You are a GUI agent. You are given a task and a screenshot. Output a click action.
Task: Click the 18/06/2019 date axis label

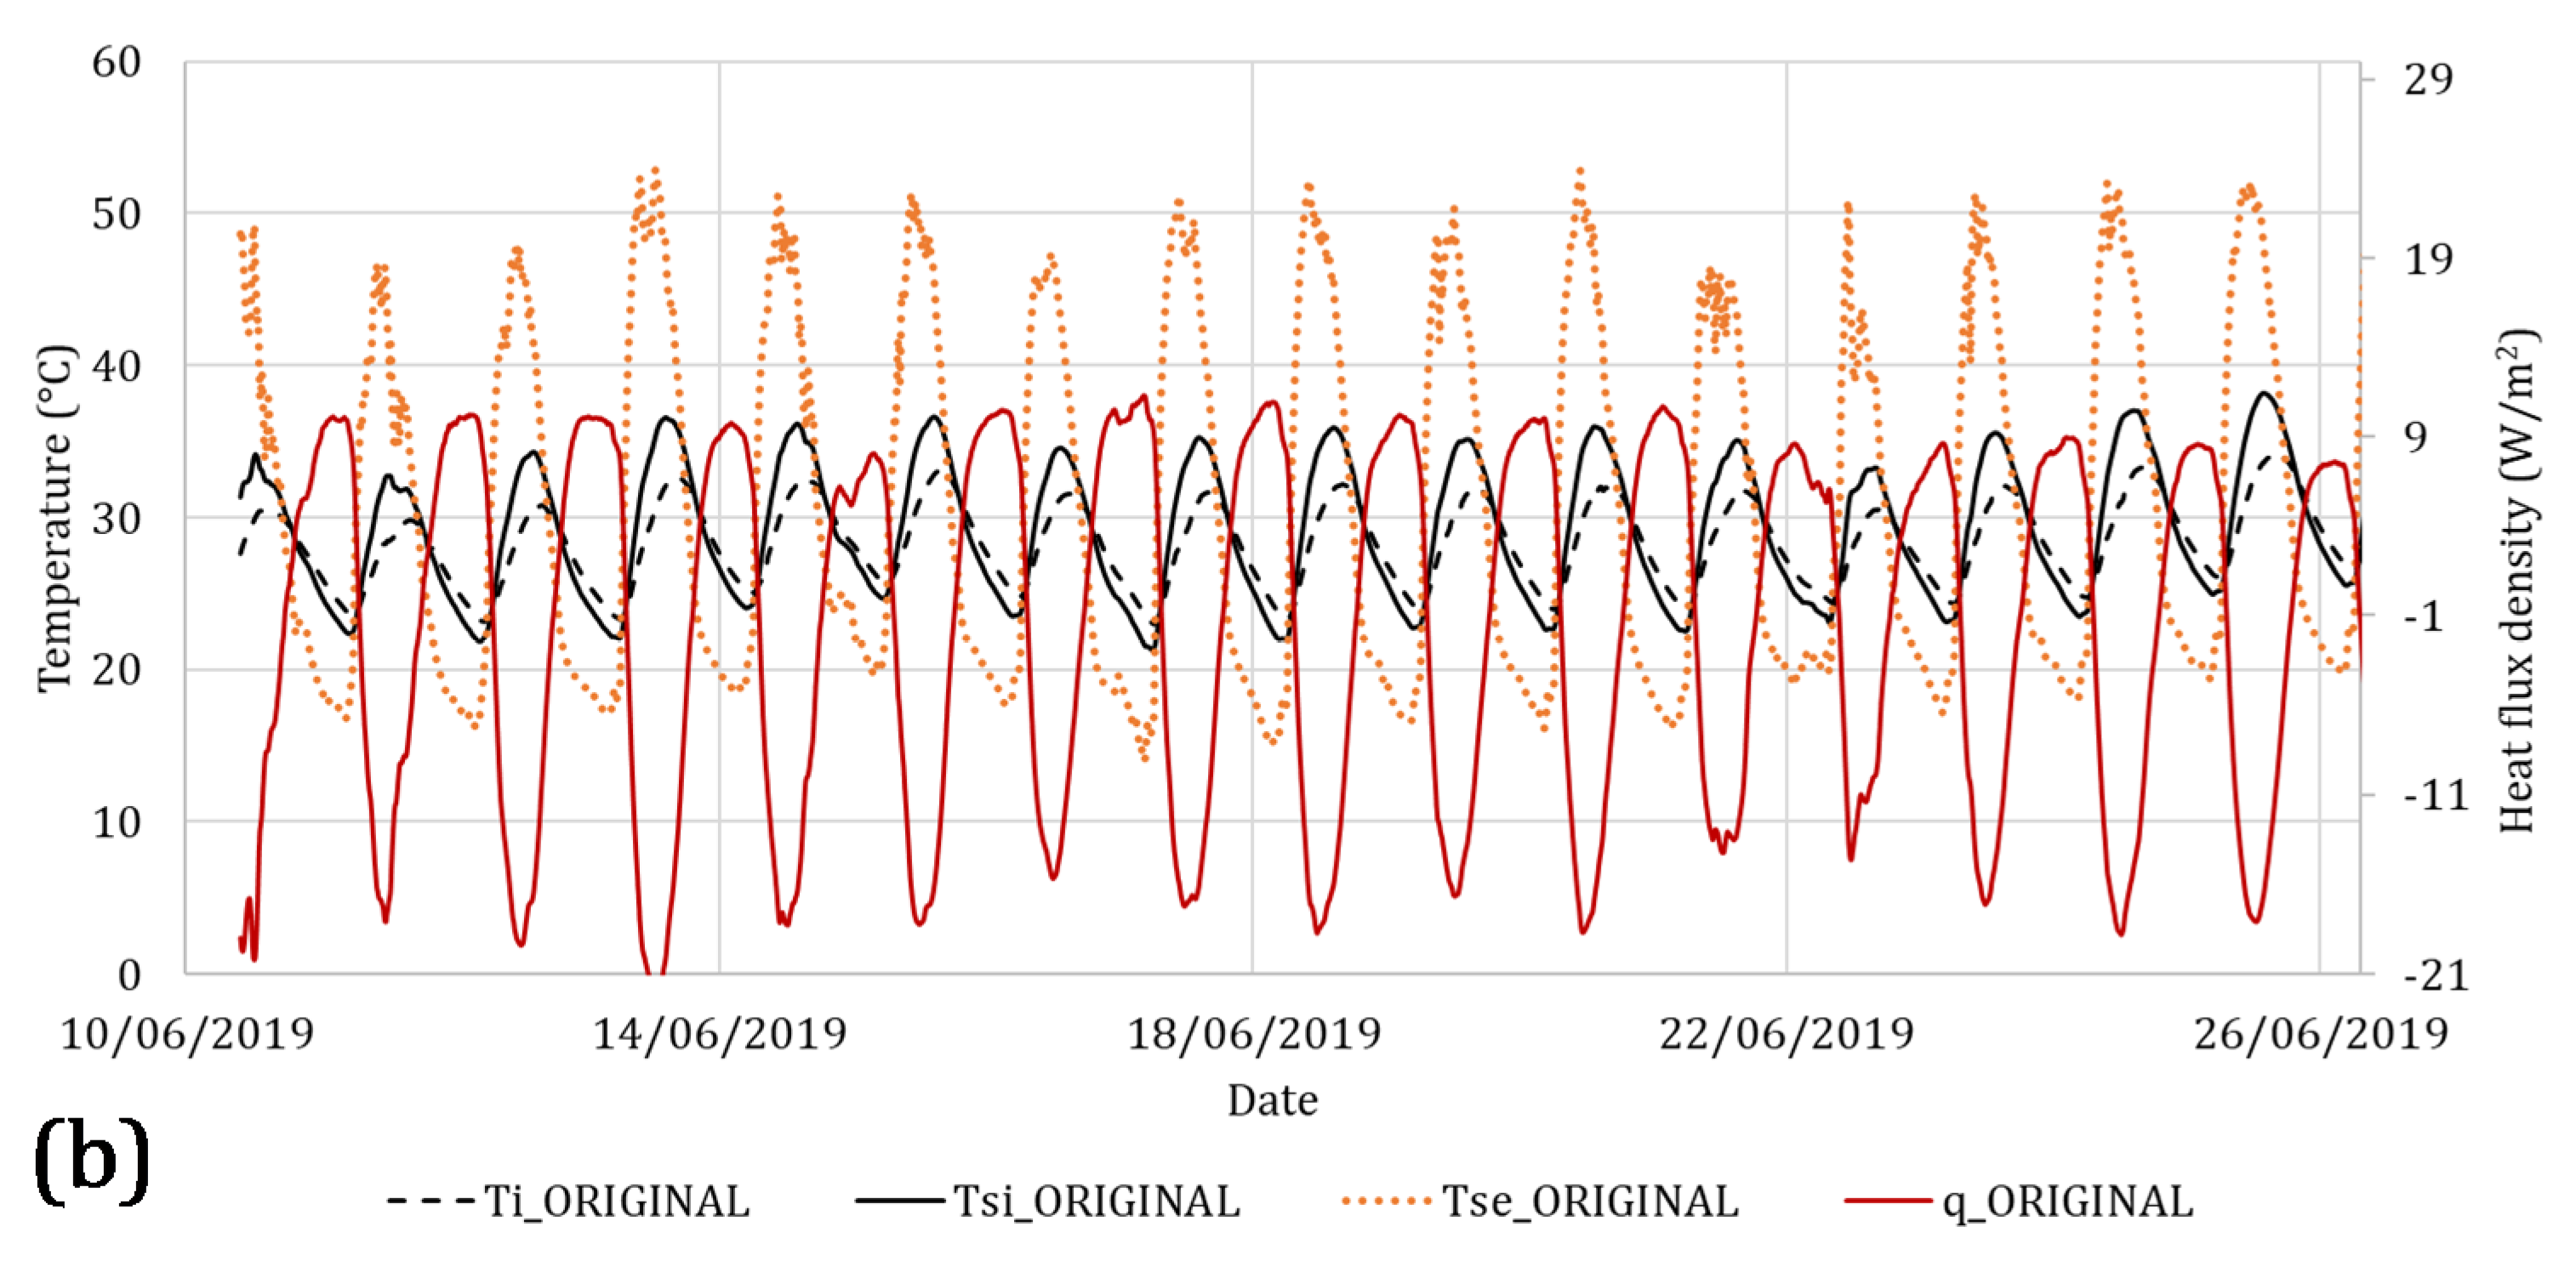1253,1034
